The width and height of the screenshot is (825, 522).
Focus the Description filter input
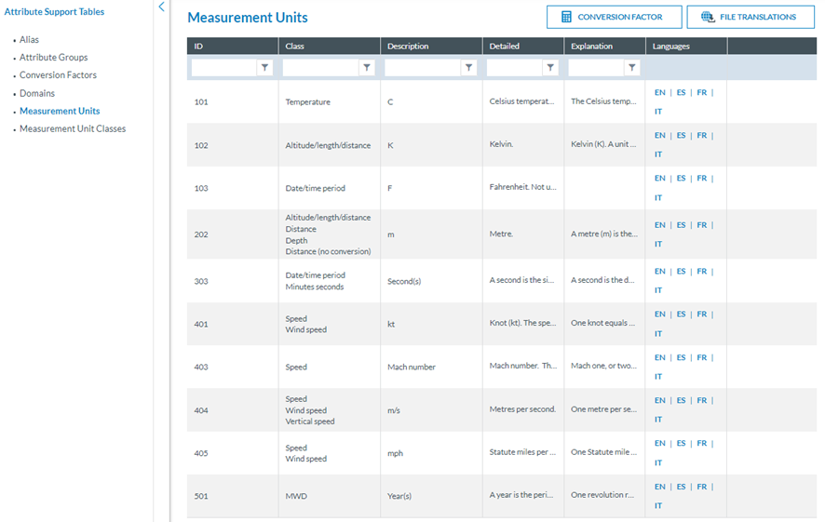tap(423, 68)
